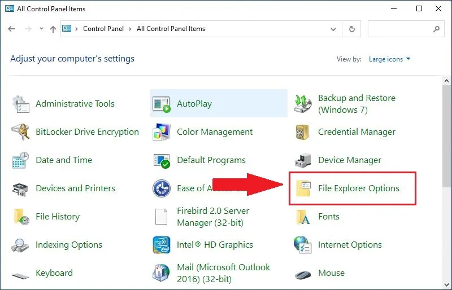This screenshot has width=452, height=290.
Task: Click All Control Panel Items breadcrumb
Action: (171, 29)
